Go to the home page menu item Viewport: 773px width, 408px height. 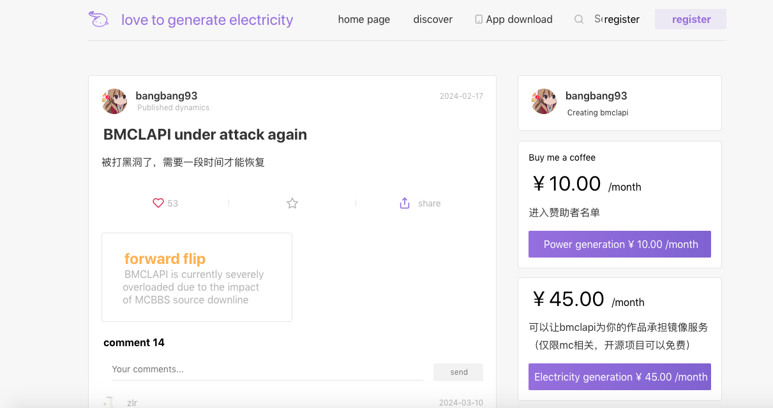(364, 20)
